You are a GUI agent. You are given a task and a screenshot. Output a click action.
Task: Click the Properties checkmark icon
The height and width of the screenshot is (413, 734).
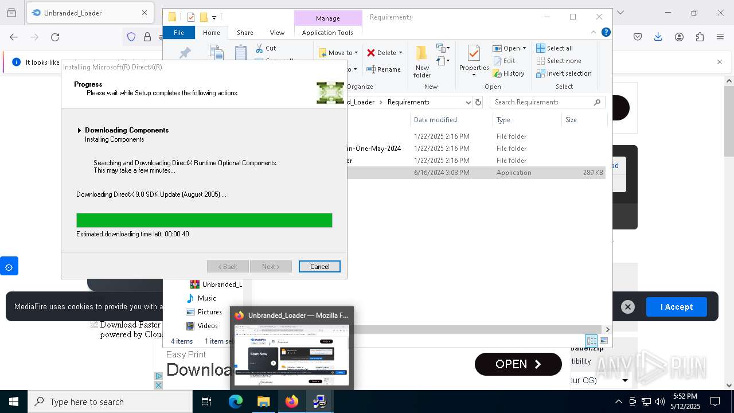pos(474,54)
